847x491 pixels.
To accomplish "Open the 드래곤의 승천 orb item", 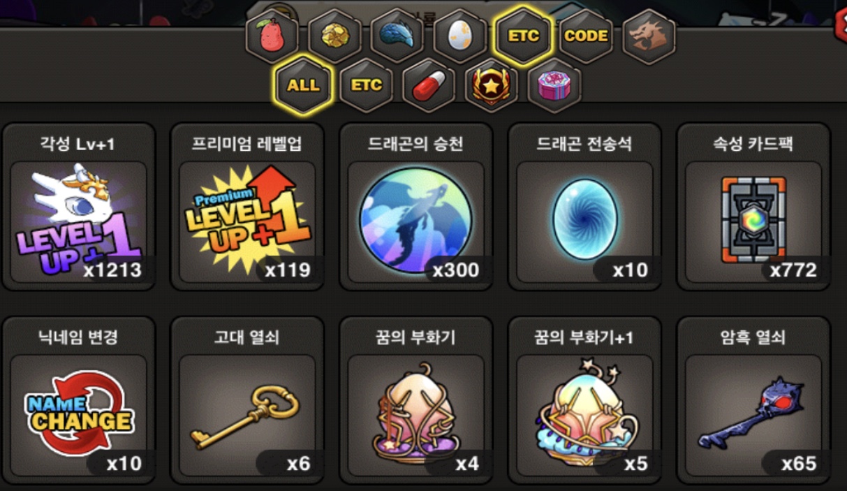I will tap(416, 207).
